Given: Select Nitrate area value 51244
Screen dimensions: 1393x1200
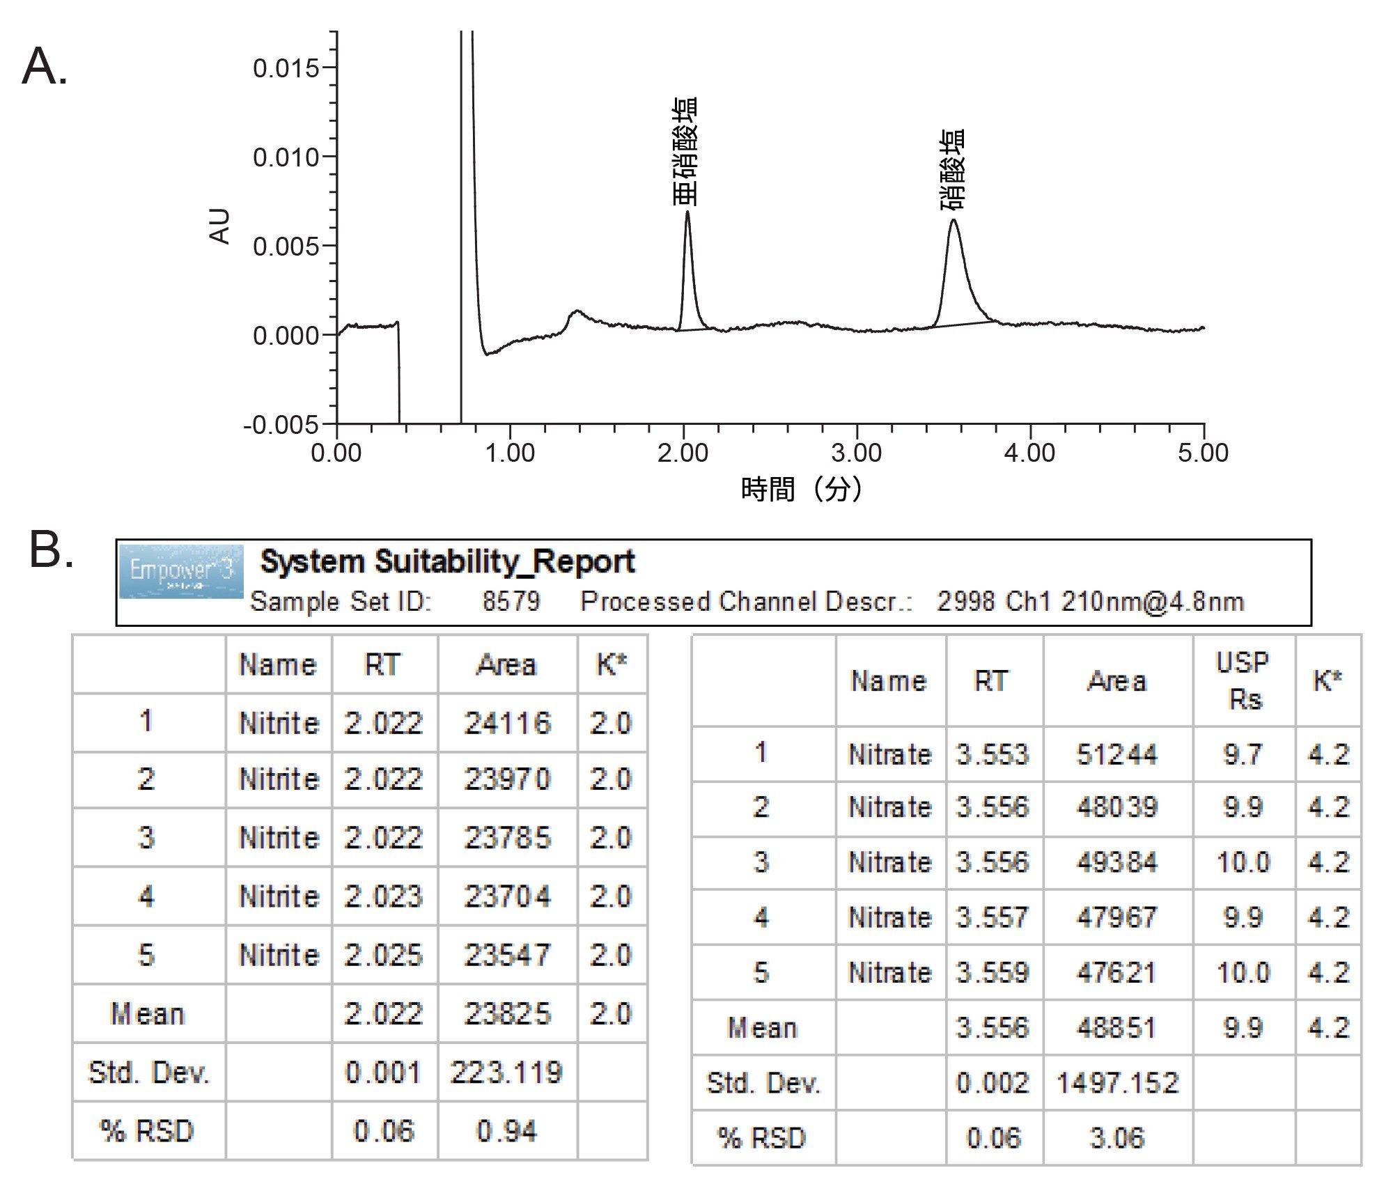Looking at the screenshot, I should tap(1117, 754).
